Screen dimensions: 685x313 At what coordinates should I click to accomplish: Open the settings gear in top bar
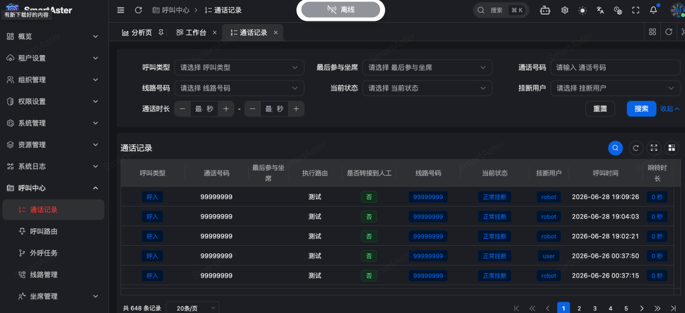coord(565,10)
